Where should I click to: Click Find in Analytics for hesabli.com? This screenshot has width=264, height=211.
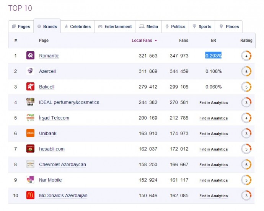point(213,149)
